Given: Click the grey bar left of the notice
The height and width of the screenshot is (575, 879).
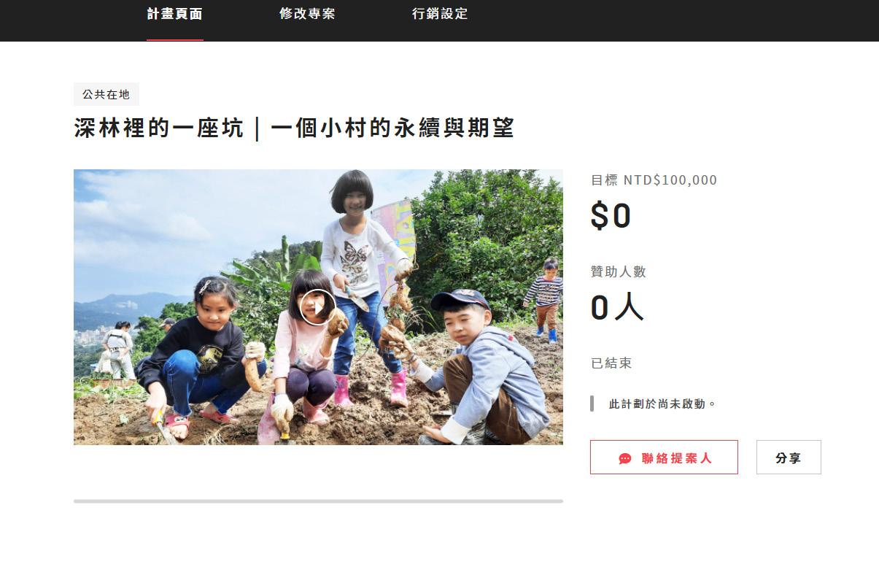Looking at the screenshot, I should [592, 404].
